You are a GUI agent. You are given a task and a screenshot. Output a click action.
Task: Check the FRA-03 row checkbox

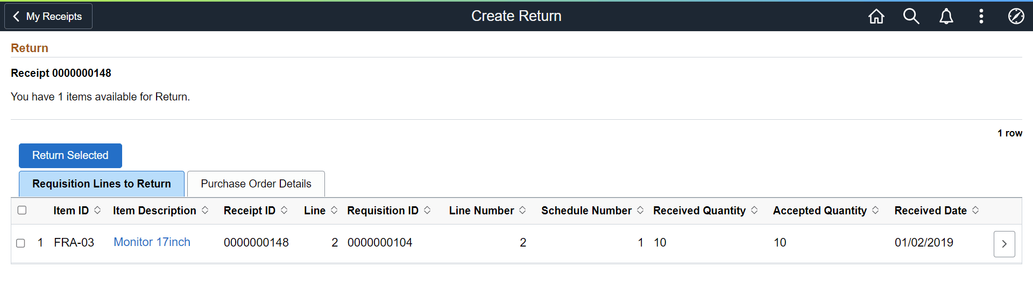tap(20, 243)
